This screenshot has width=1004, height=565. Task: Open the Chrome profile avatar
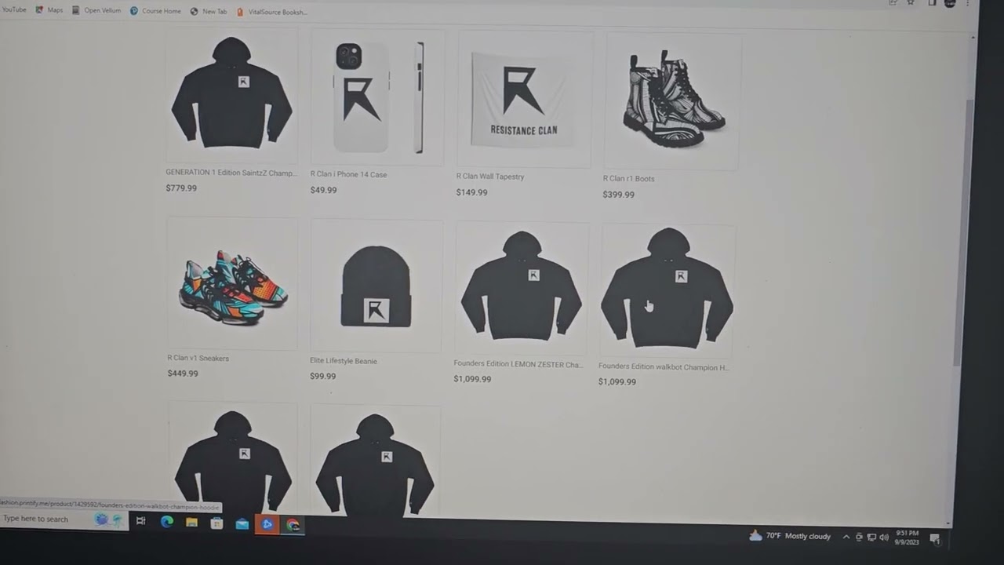tap(950, 2)
